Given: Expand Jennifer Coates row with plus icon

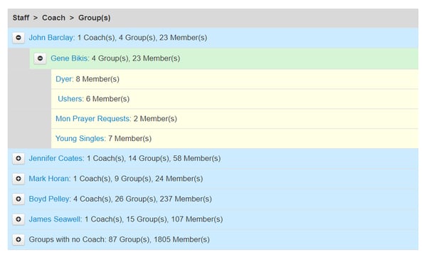Looking at the screenshot, I should tap(19, 158).
